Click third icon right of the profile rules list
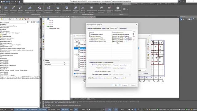197x111 pixels. [134, 36]
